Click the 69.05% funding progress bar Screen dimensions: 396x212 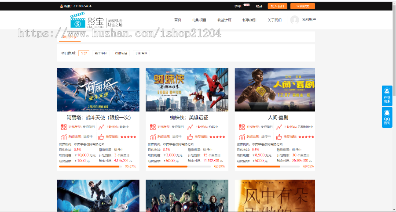[x=268, y=167]
